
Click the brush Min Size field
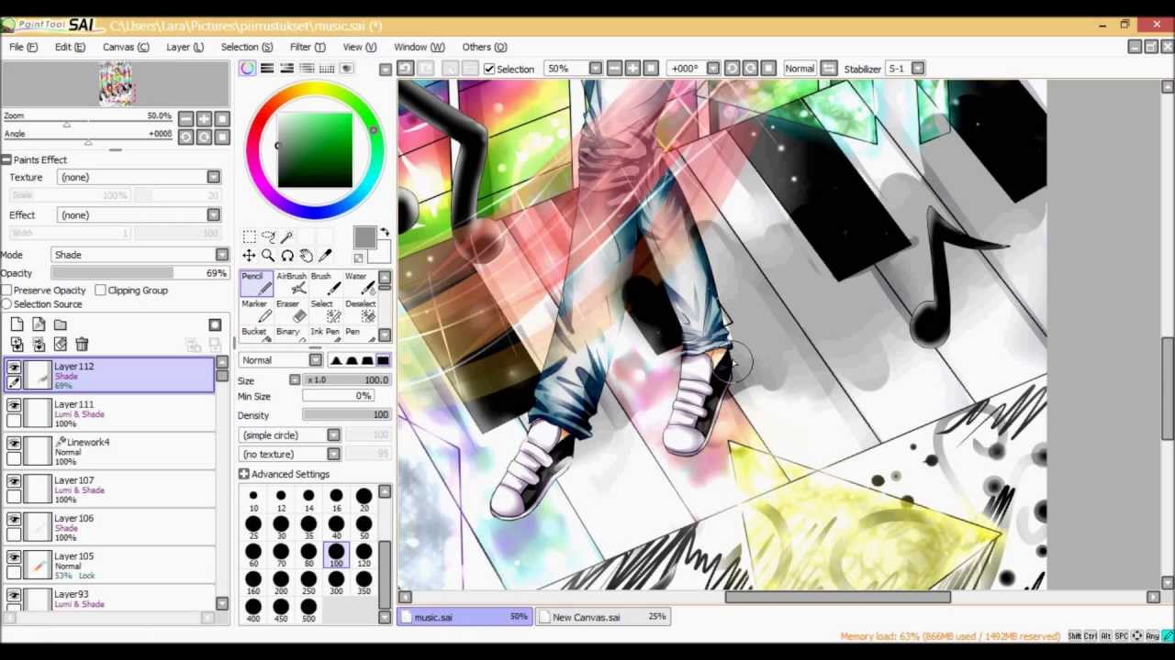[338, 396]
